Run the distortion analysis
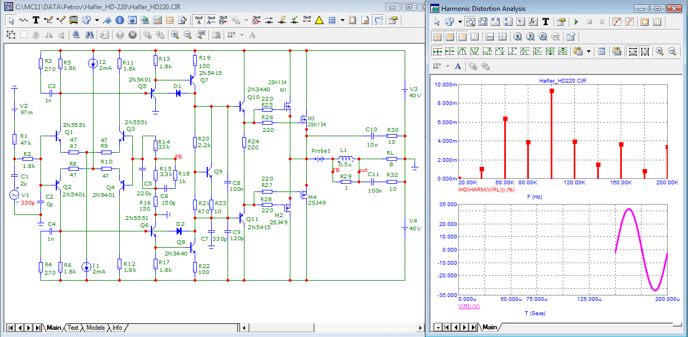Viewport: 688px width, 337px height. pos(576,22)
